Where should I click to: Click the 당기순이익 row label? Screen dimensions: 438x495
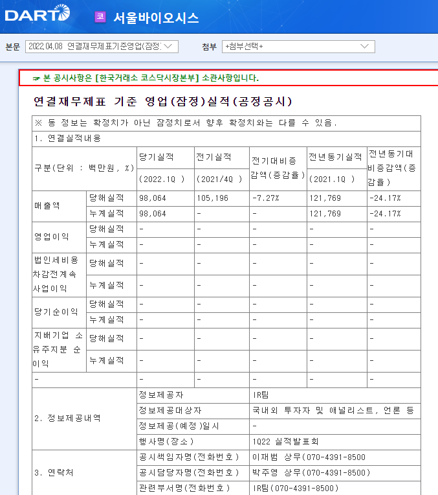click(x=56, y=312)
